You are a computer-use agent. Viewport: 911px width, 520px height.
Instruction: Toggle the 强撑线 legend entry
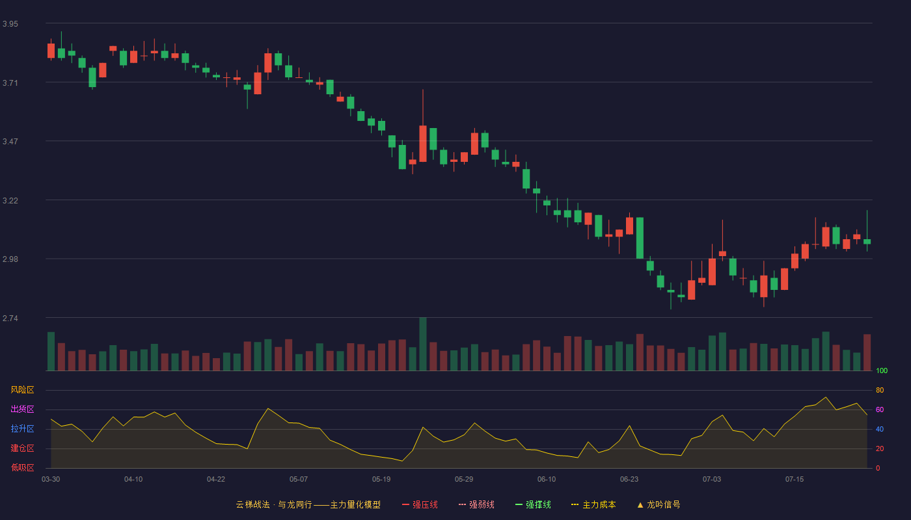click(533, 504)
